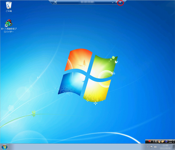
Task: Minimize the remote desktop session from connection bar
Action: 113,2
